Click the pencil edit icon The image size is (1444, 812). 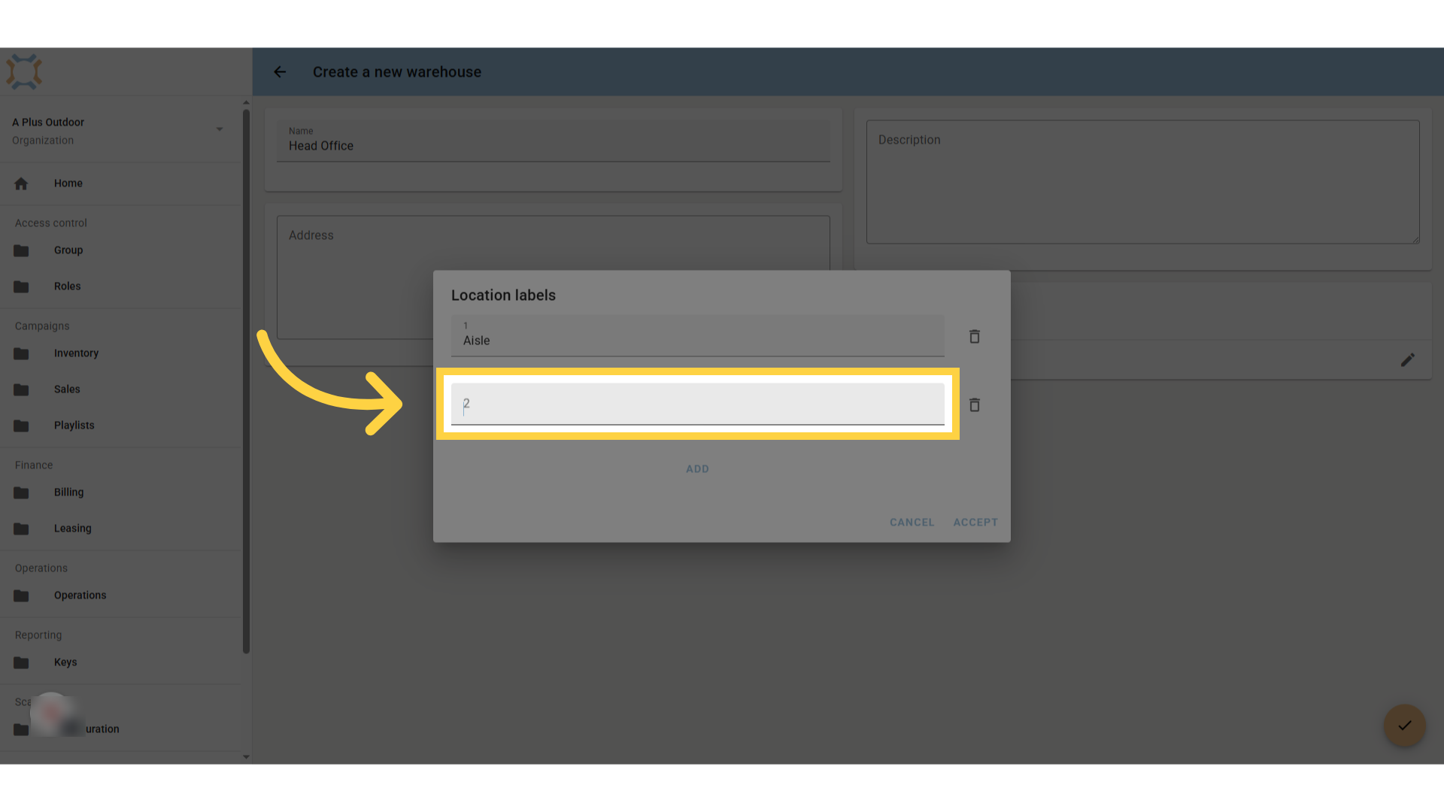tap(1408, 360)
